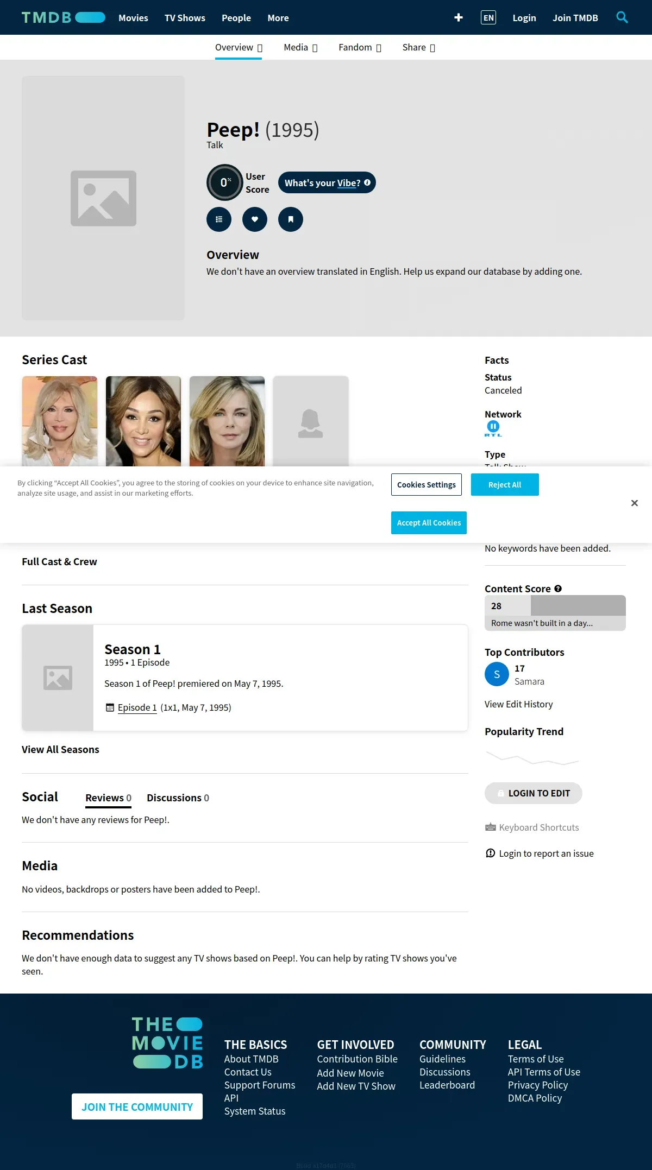Screen dimensions: 652x1170
Task: Expand the Fandom dropdown menu
Action: pyautogui.click(x=360, y=47)
